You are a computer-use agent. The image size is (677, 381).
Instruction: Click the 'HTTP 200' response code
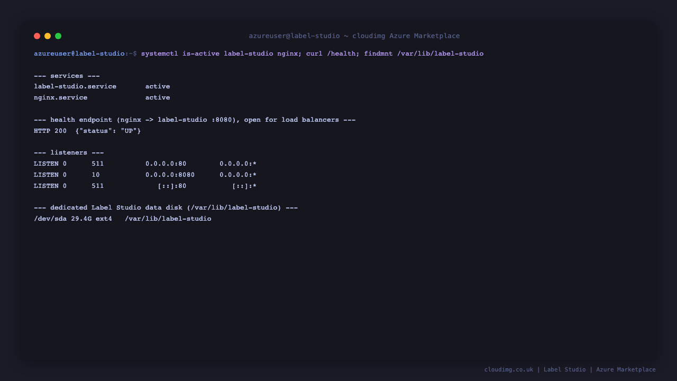pyautogui.click(x=50, y=131)
